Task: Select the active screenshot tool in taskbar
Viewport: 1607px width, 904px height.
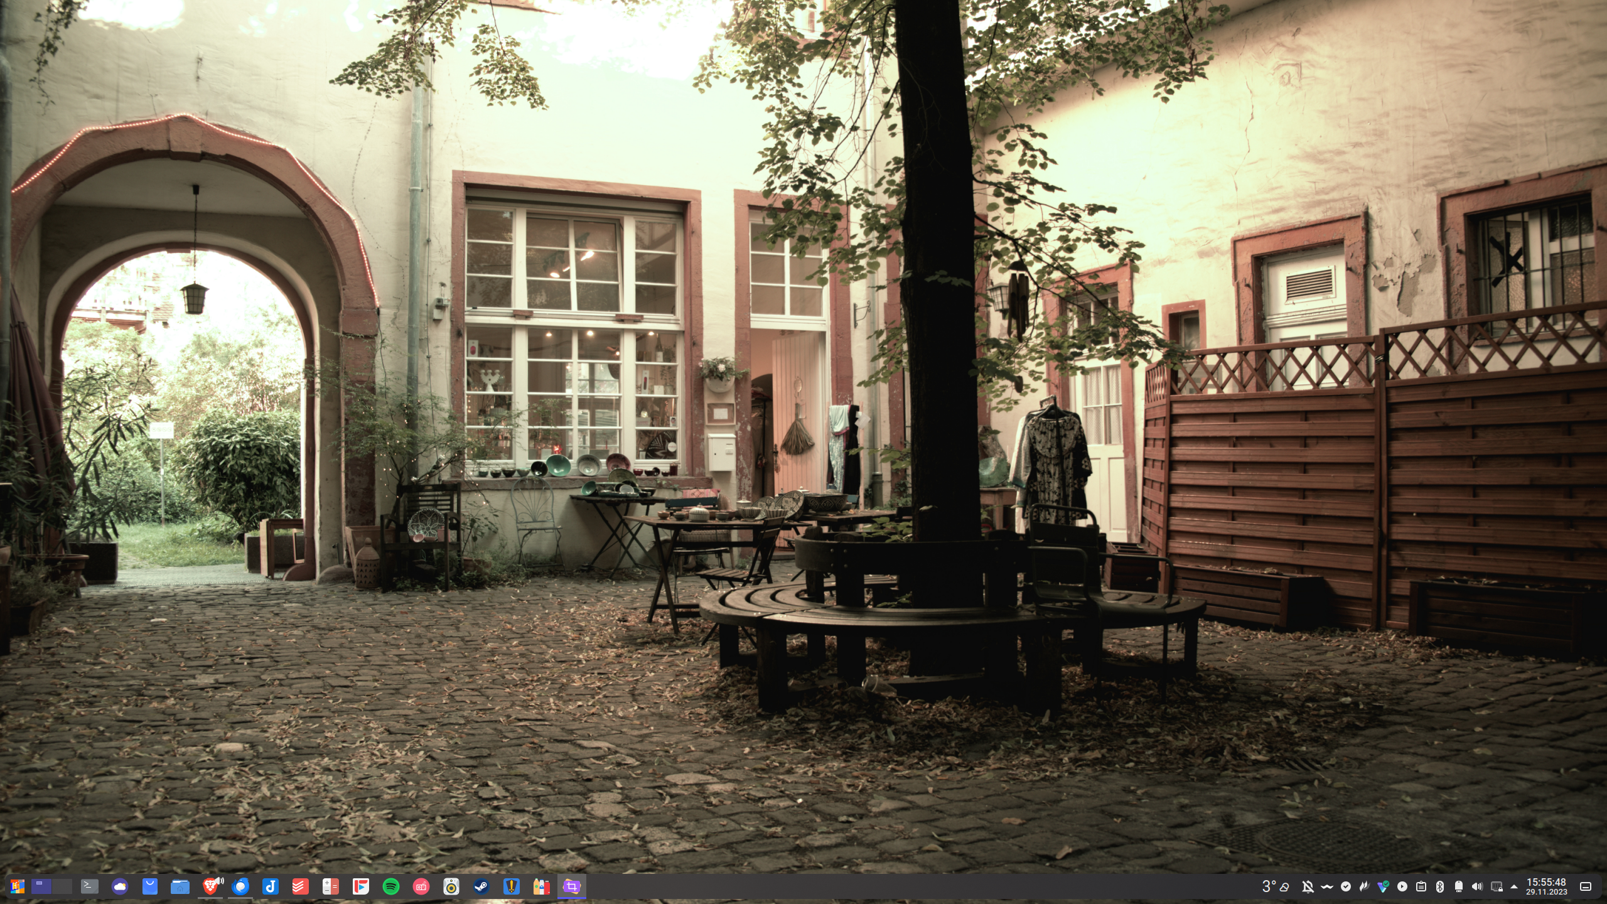Action: tap(571, 888)
